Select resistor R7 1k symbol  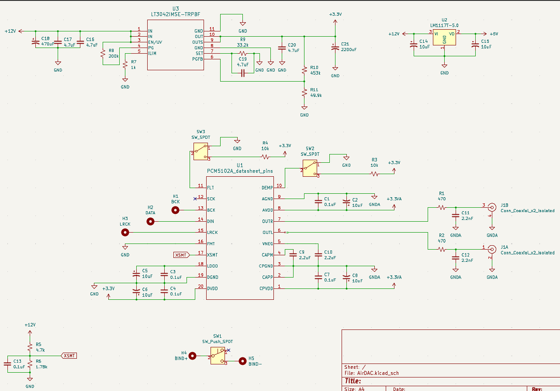click(125, 65)
